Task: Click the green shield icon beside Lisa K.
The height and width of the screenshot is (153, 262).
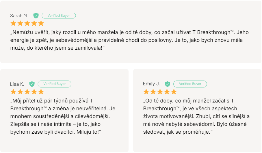Action: pyautogui.click(x=32, y=84)
